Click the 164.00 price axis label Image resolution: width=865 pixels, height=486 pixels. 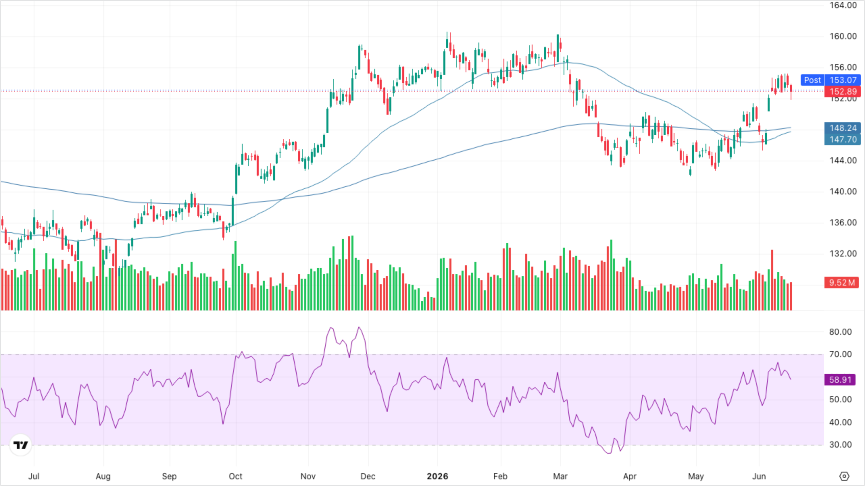coord(843,5)
